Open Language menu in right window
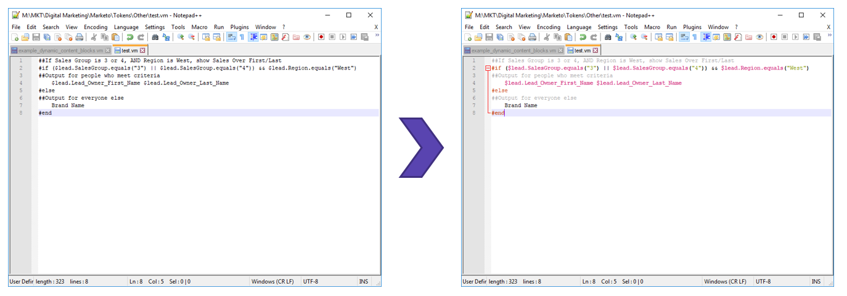847x296 pixels. tap(579, 27)
